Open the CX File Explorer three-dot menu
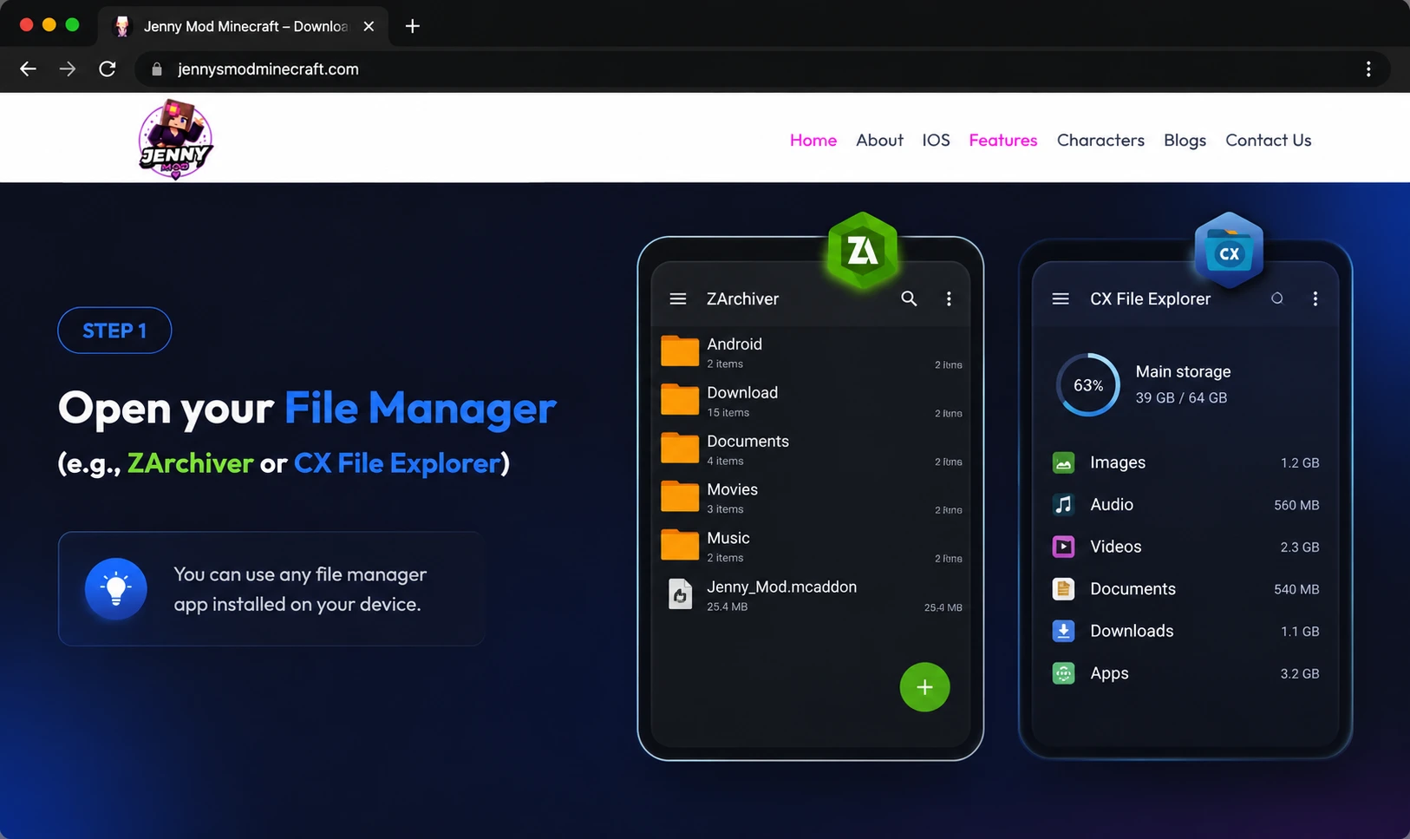This screenshot has height=839, width=1410. pyautogui.click(x=1315, y=298)
